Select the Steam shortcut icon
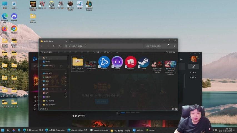The width and height of the screenshot is (237, 133). (x=144, y=62)
